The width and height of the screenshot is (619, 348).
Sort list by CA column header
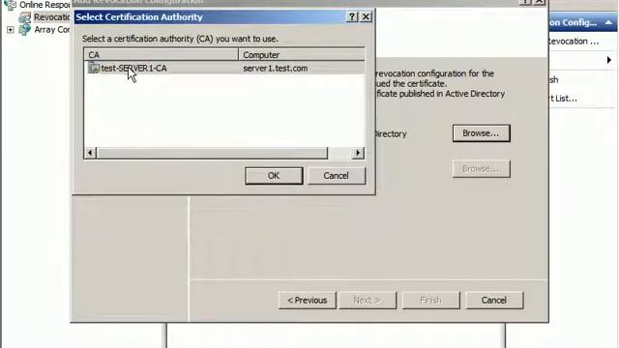coord(162,54)
